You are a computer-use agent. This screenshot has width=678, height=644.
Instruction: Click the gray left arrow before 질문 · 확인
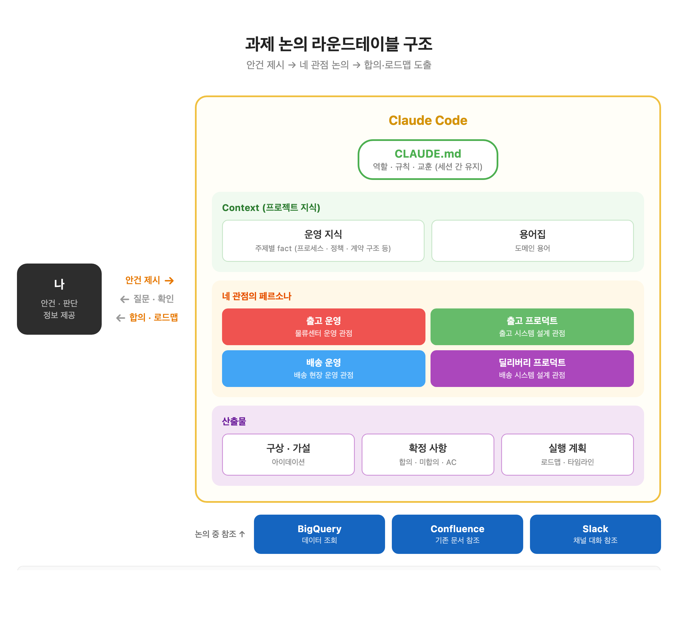click(x=124, y=299)
